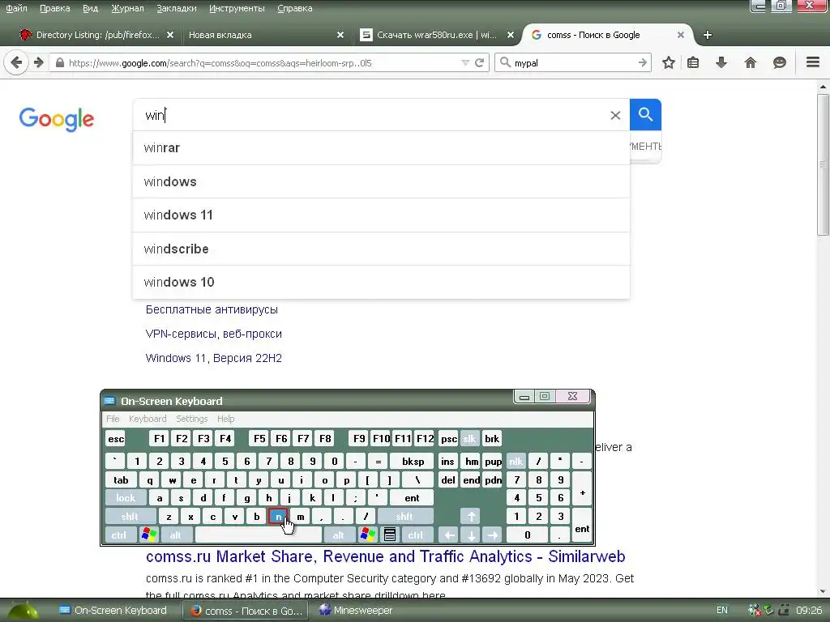Open the Файл menu
Image resolution: width=830 pixels, height=622 pixels.
pyautogui.click(x=16, y=8)
